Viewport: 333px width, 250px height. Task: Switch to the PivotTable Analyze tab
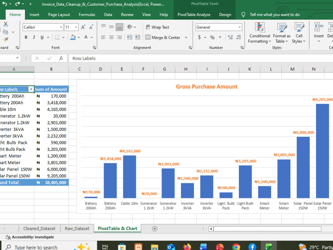194,15
